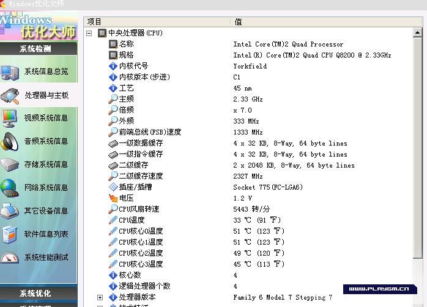Click value 'Socket 775 (FC-LGA6)'
The image size is (427, 307).
click(x=268, y=187)
